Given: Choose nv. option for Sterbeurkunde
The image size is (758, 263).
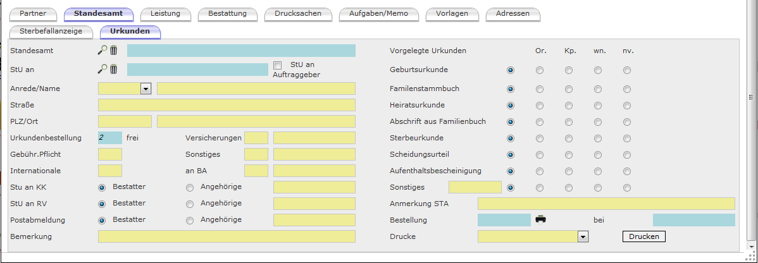Looking at the screenshot, I should pyautogui.click(x=626, y=138).
